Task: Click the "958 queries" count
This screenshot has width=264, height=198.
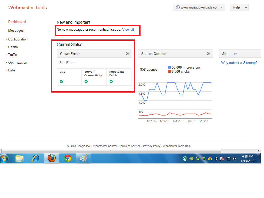Action: 149,70
